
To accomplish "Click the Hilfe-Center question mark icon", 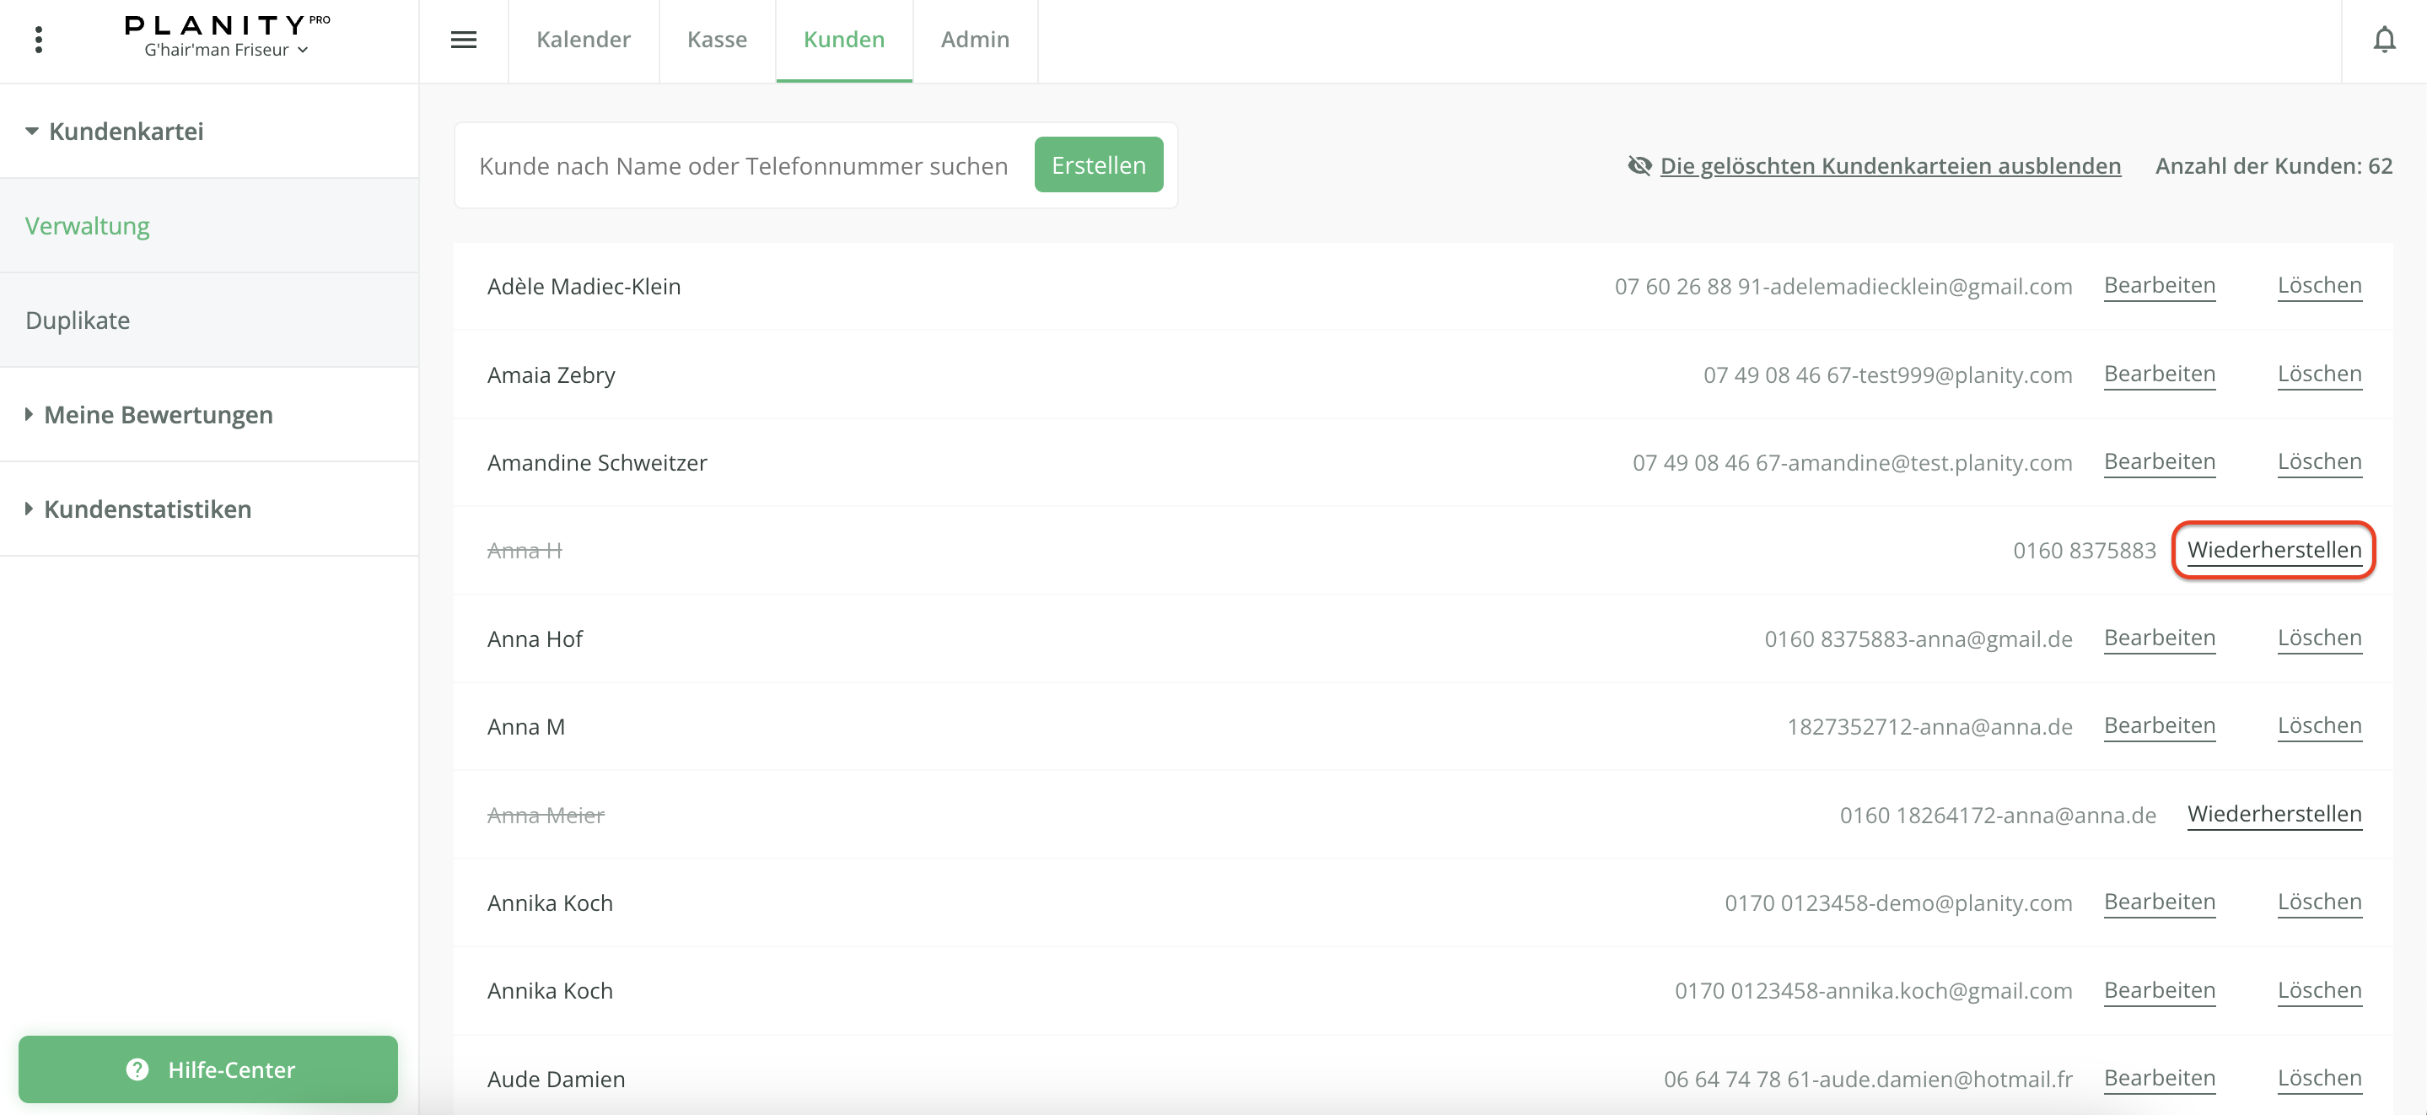I will tap(137, 1069).
